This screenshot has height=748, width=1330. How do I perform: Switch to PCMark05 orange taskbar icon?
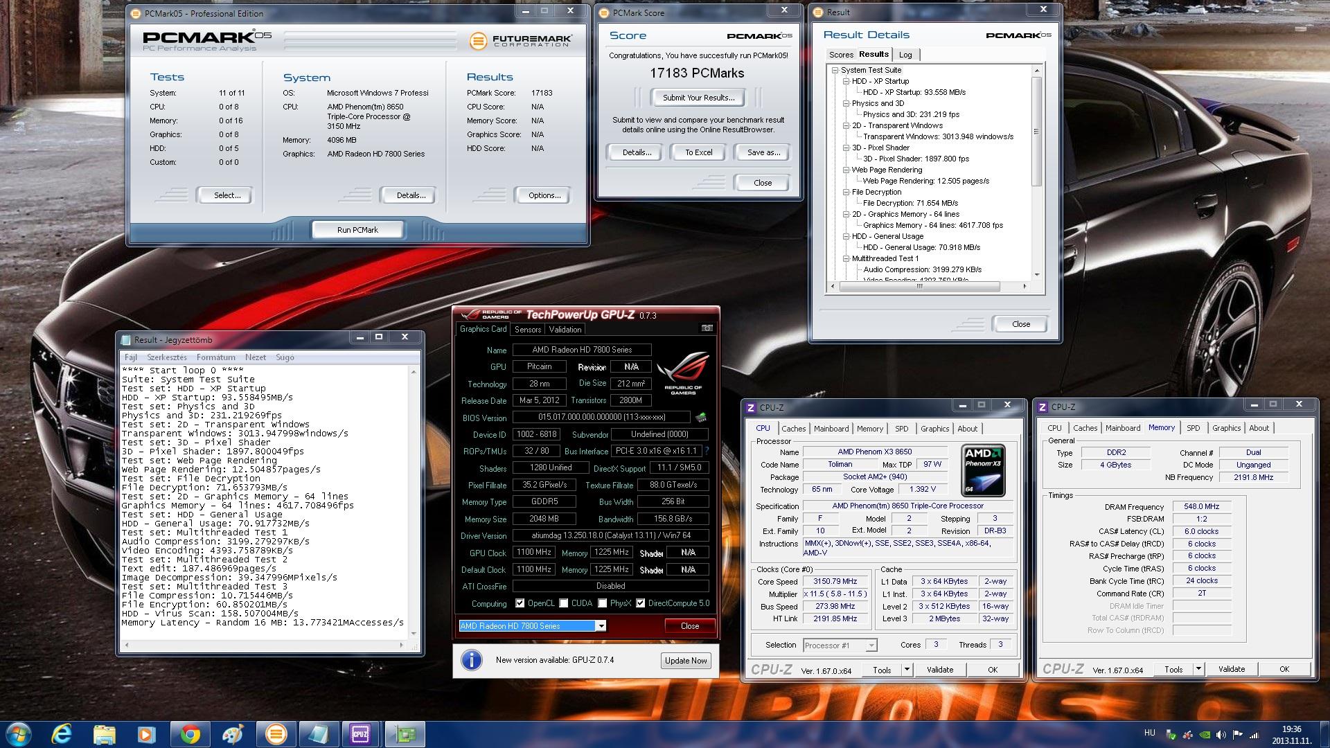(x=276, y=734)
